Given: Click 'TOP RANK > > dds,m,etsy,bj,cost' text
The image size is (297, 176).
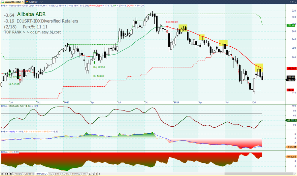Looking at the screenshot, I should click(x=32, y=32).
